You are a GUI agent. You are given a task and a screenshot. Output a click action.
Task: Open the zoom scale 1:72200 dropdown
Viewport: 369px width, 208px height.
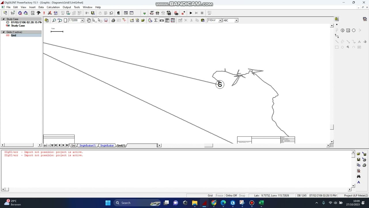click(82, 20)
